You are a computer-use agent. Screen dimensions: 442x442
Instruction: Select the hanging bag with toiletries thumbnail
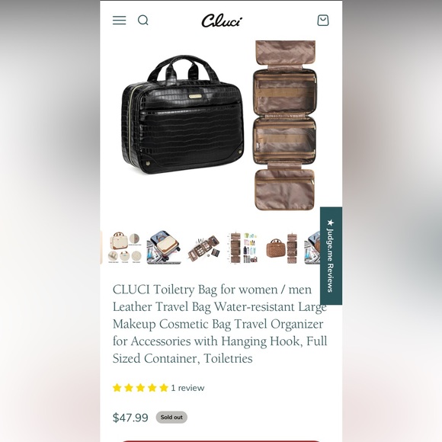pyautogui.click(x=242, y=248)
